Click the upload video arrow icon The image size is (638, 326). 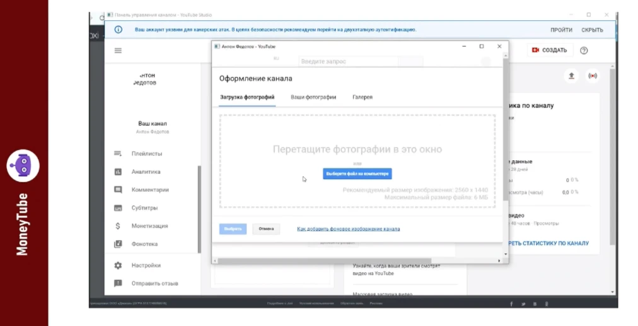click(571, 76)
